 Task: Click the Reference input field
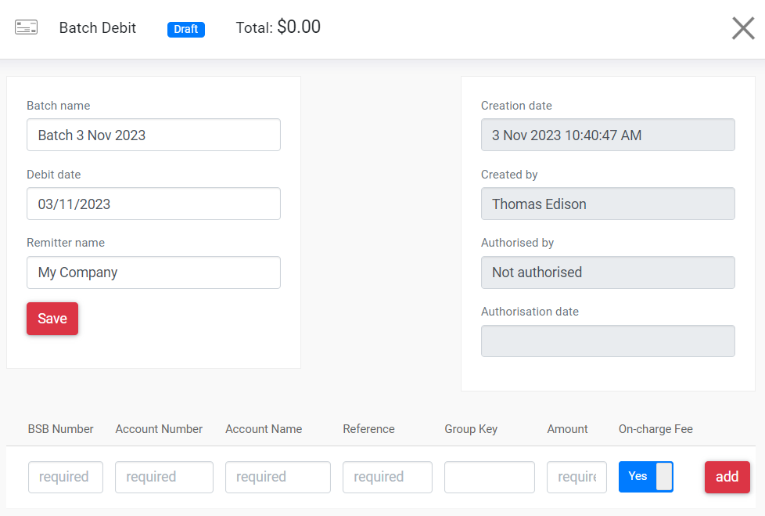[387, 477]
